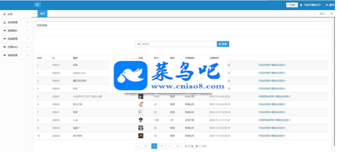Select page 1 in pagination
This screenshot has width=337, height=152.
(154, 146)
